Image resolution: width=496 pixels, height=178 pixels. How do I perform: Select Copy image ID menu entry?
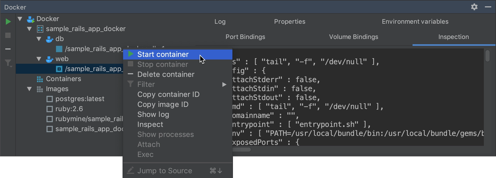(178, 105)
